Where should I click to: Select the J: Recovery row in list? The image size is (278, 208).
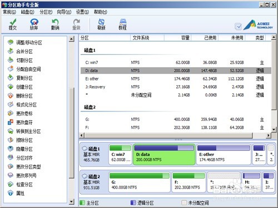pyautogui.click(x=176, y=87)
